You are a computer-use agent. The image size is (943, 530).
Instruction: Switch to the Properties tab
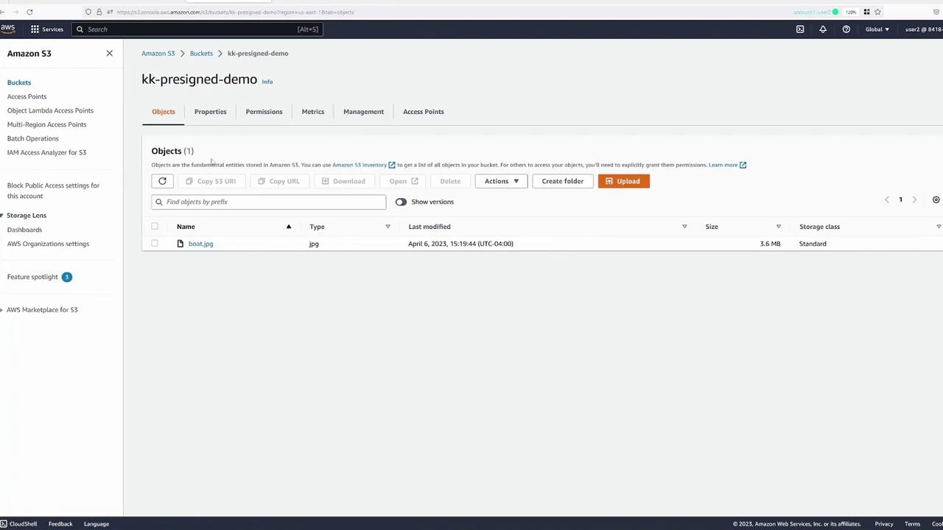(x=211, y=112)
